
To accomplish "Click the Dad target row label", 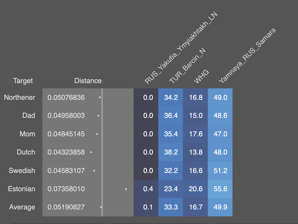I will (29, 116).
